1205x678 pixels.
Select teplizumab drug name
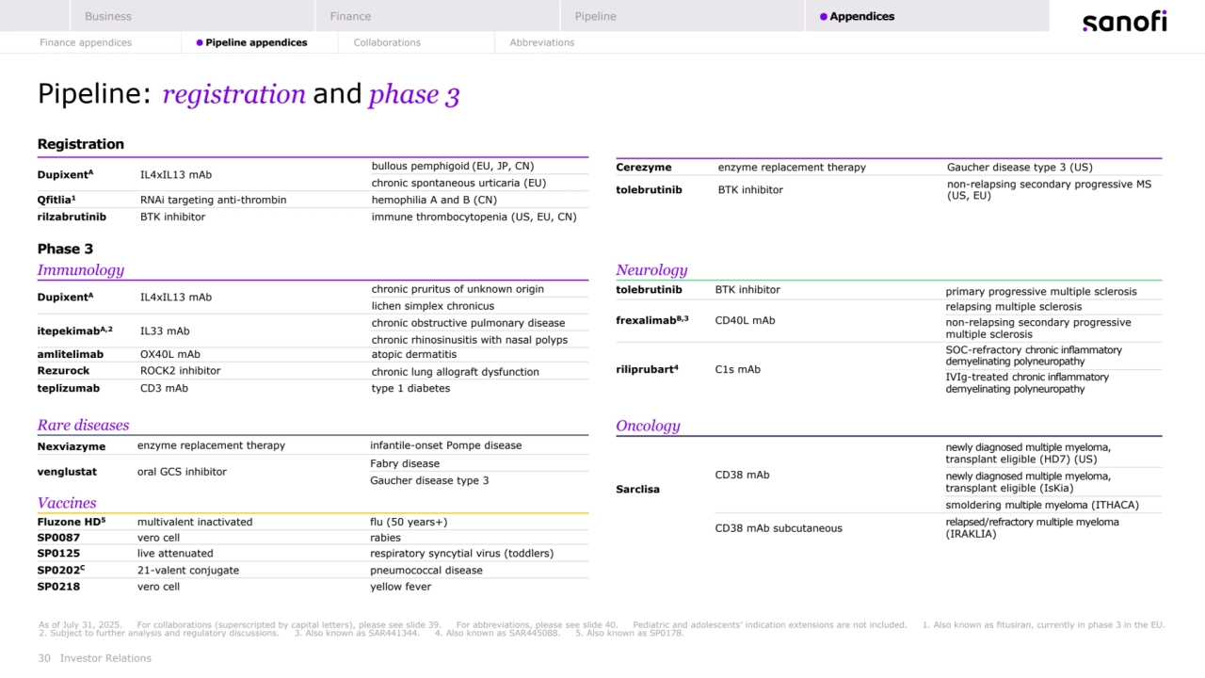pos(68,388)
